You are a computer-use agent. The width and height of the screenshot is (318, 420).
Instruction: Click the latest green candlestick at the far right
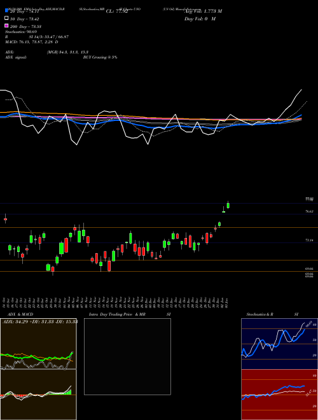(228, 205)
